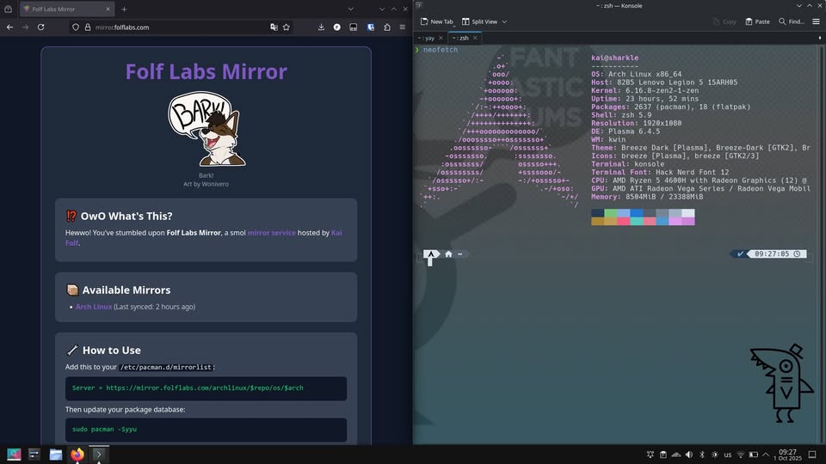Follow the 'mirror service' link
826x464 pixels.
click(270, 233)
